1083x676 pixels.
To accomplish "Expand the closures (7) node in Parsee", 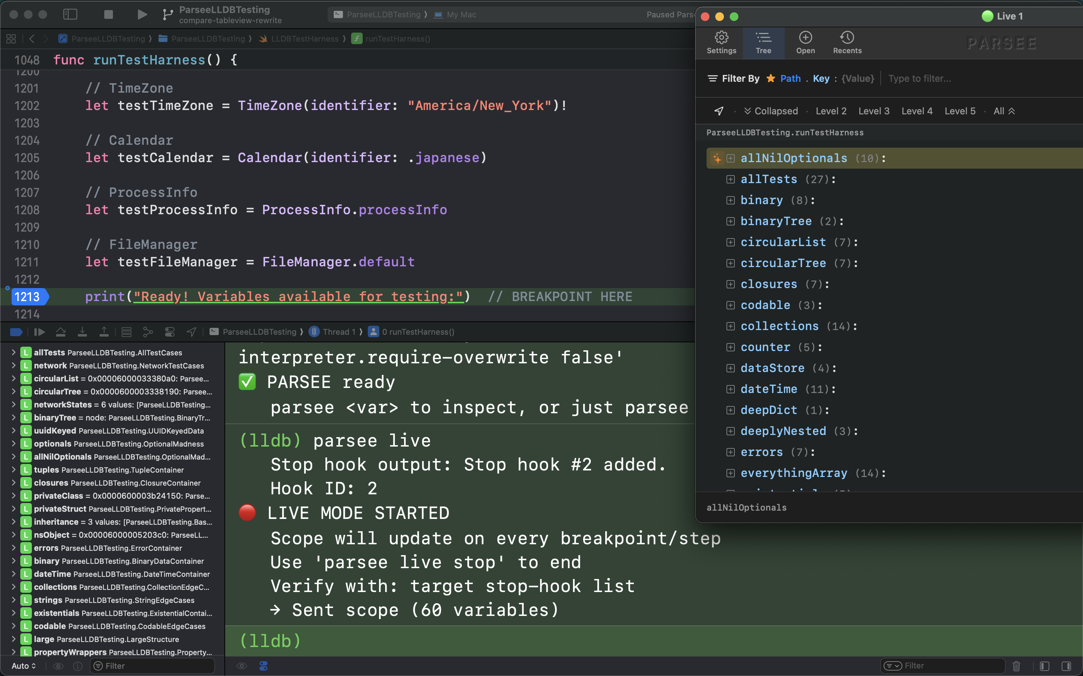I will [730, 284].
